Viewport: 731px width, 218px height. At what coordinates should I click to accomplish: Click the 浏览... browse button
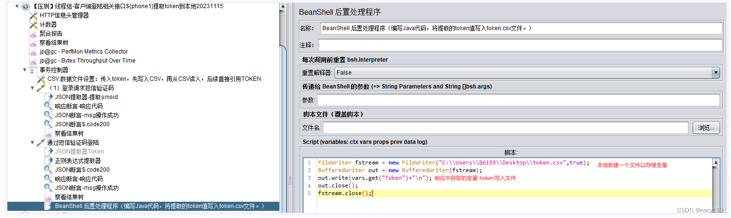pos(706,128)
